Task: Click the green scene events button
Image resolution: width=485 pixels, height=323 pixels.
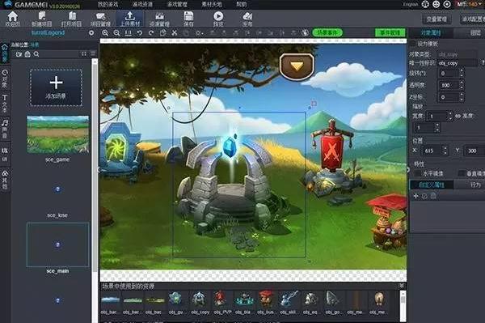Action: coord(327,32)
